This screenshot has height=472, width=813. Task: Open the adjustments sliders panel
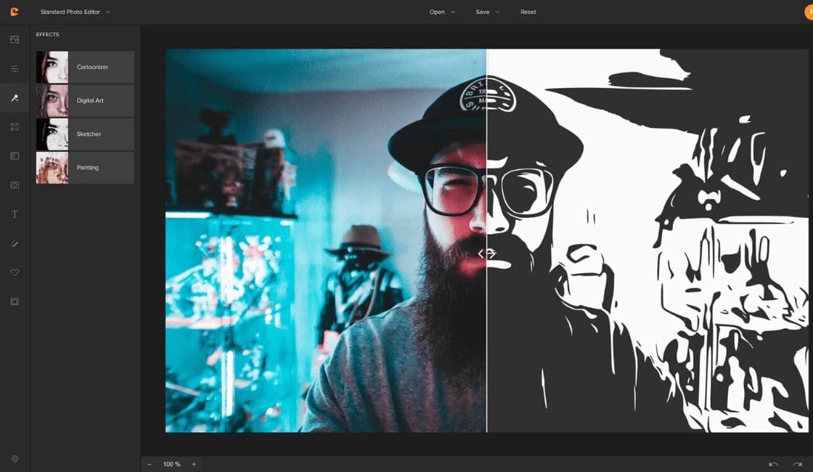(x=14, y=68)
